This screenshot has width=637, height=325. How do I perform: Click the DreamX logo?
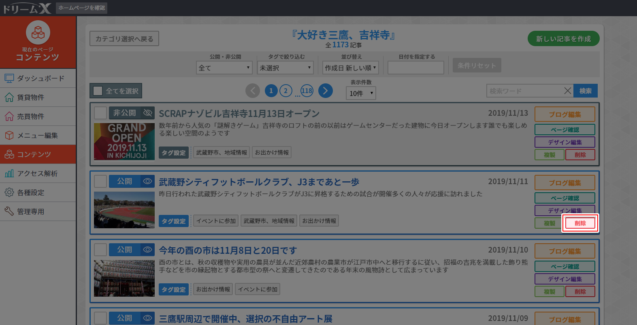[27, 8]
